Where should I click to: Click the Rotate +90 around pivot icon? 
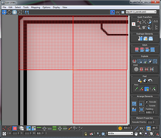[150, 22]
